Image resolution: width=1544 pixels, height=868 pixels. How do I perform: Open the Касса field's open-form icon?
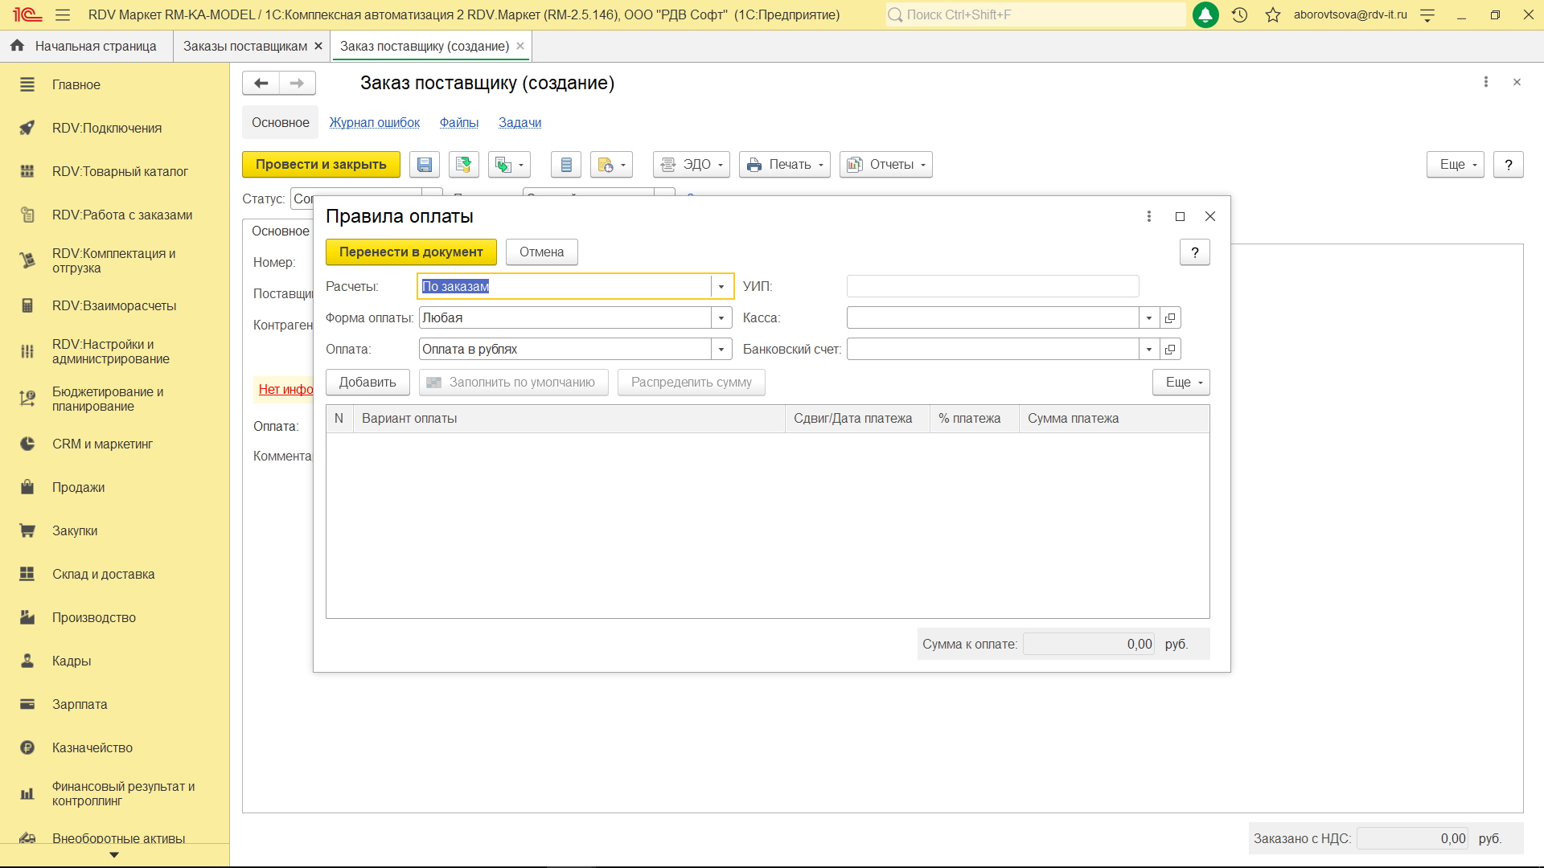1170,318
